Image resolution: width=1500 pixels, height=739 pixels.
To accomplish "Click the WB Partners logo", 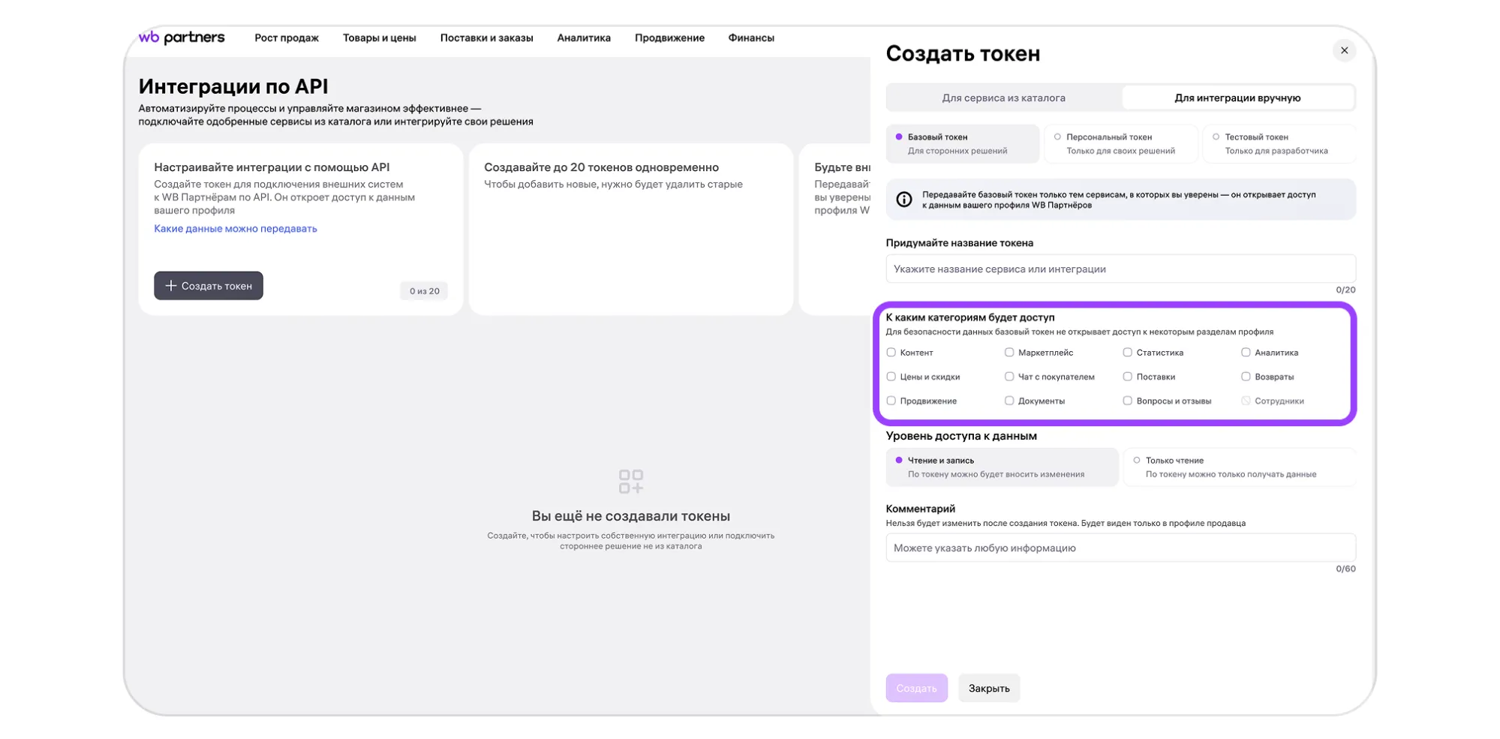I will pyautogui.click(x=182, y=38).
